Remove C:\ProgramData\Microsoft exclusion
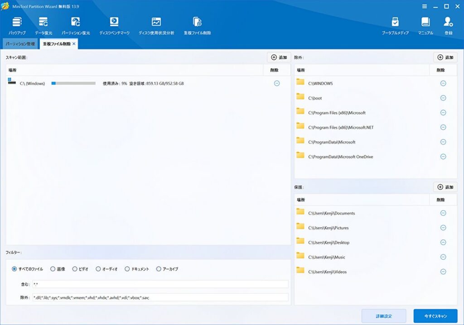This screenshot has height=325, width=464. pos(443,142)
